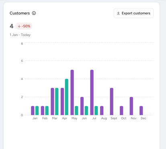Image resolution: width=166 pixels, height=149 pixels.
Task: Click the info icon beside Customers
Action: [34, 13]
